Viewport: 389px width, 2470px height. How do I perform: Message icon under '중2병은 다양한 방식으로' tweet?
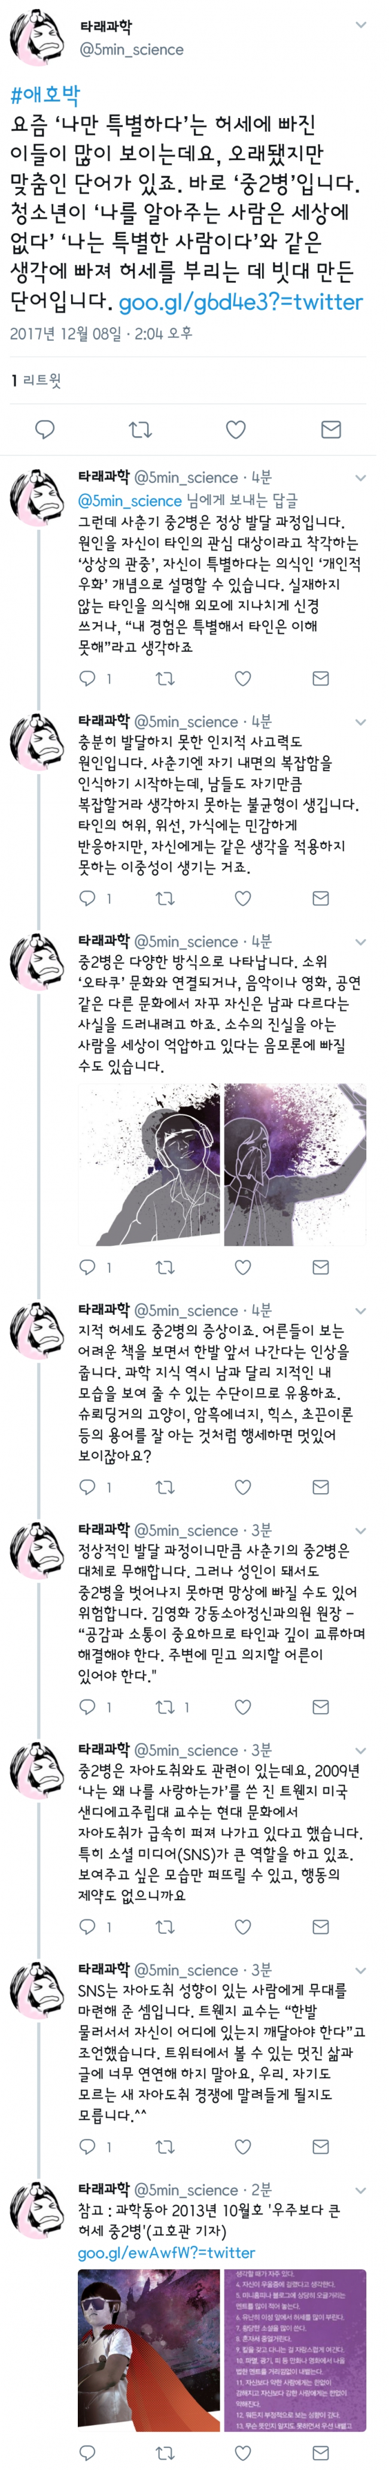(321, 1267)
